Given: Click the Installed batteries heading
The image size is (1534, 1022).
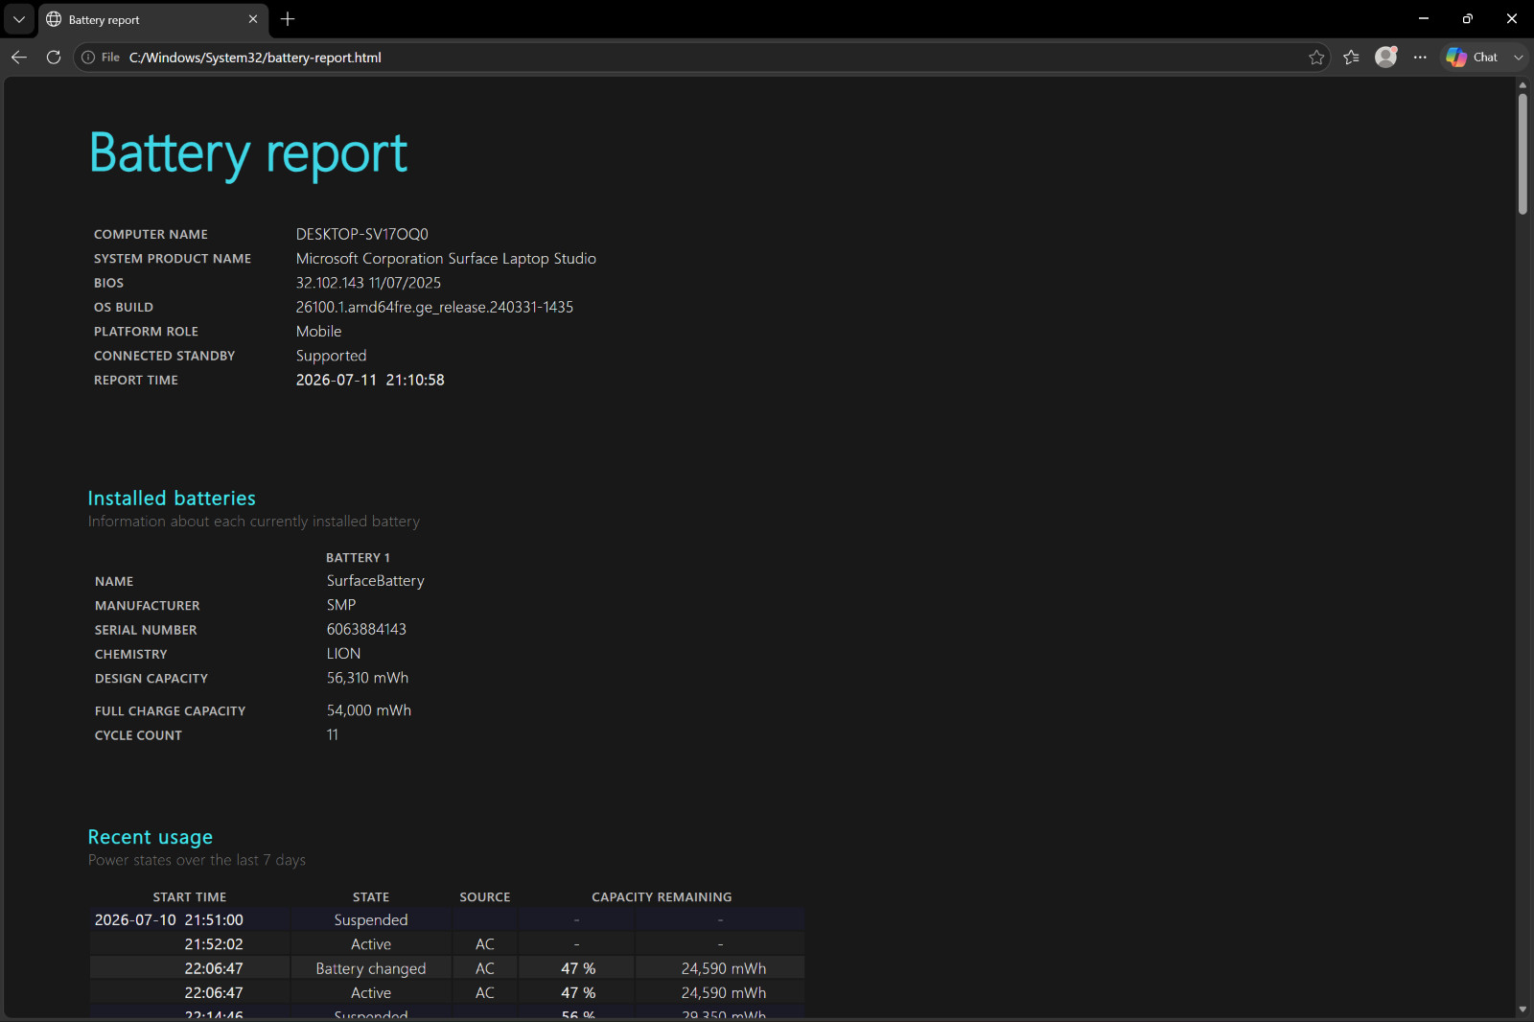Looking at the screenshot, I should point(172,499).
